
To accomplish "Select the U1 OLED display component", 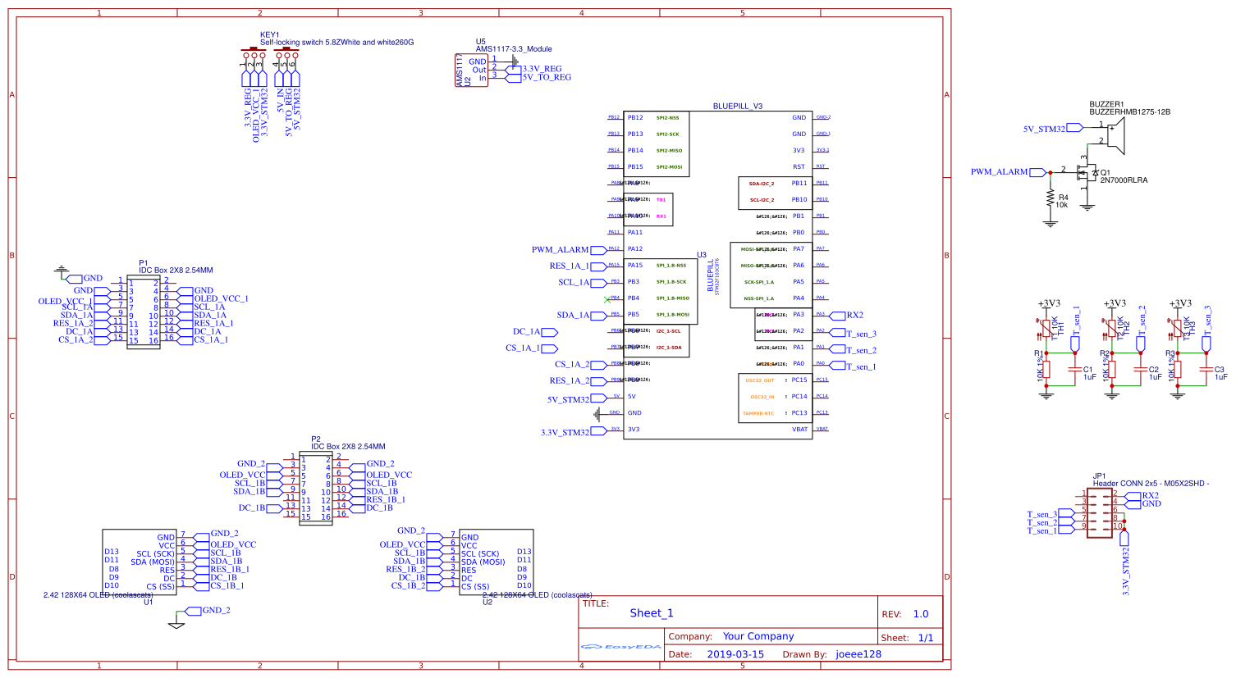I will tap(140, 562).
